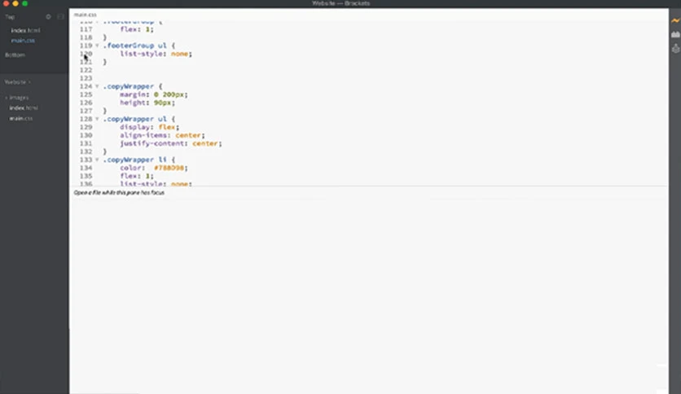
Task: Place cursor in 'display: flex;'
Action: click(x=149, y=127)
